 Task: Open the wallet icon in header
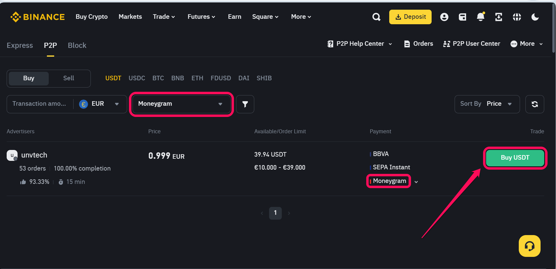462,17
